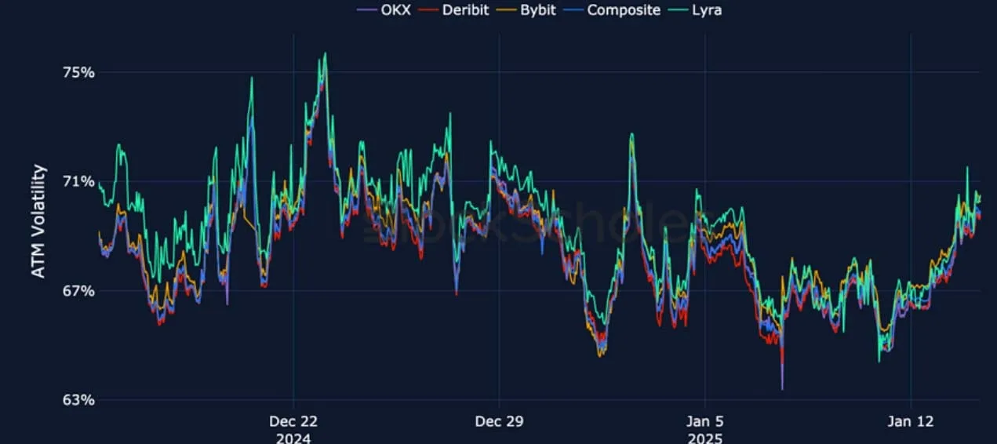
Task: Click the 75% y-axis label
Action: pyautogui.click(x=78, y=72)
